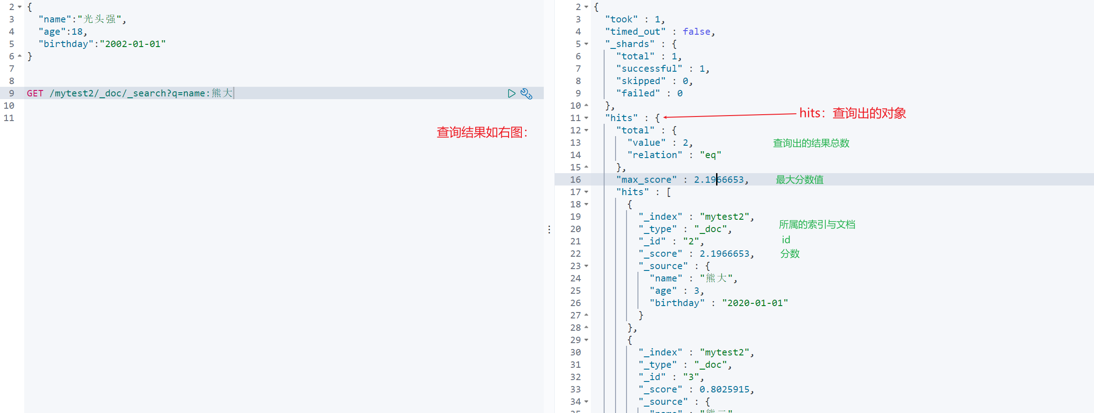1094x413 pixels.
Task: Collapse second _source block at line 34
Action: click(586, 402)
